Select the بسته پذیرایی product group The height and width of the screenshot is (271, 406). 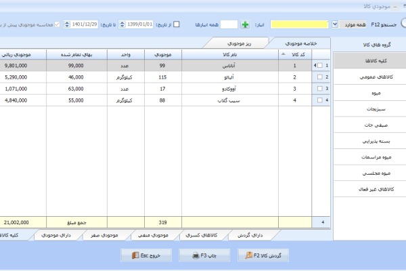tap(370, 141)
